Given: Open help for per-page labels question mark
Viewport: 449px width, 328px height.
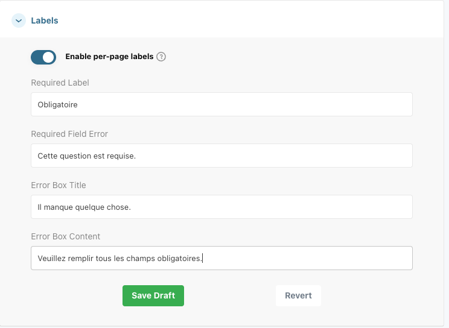Looking at the screenshot, I should pyautogui.click(x=161, y=57).
